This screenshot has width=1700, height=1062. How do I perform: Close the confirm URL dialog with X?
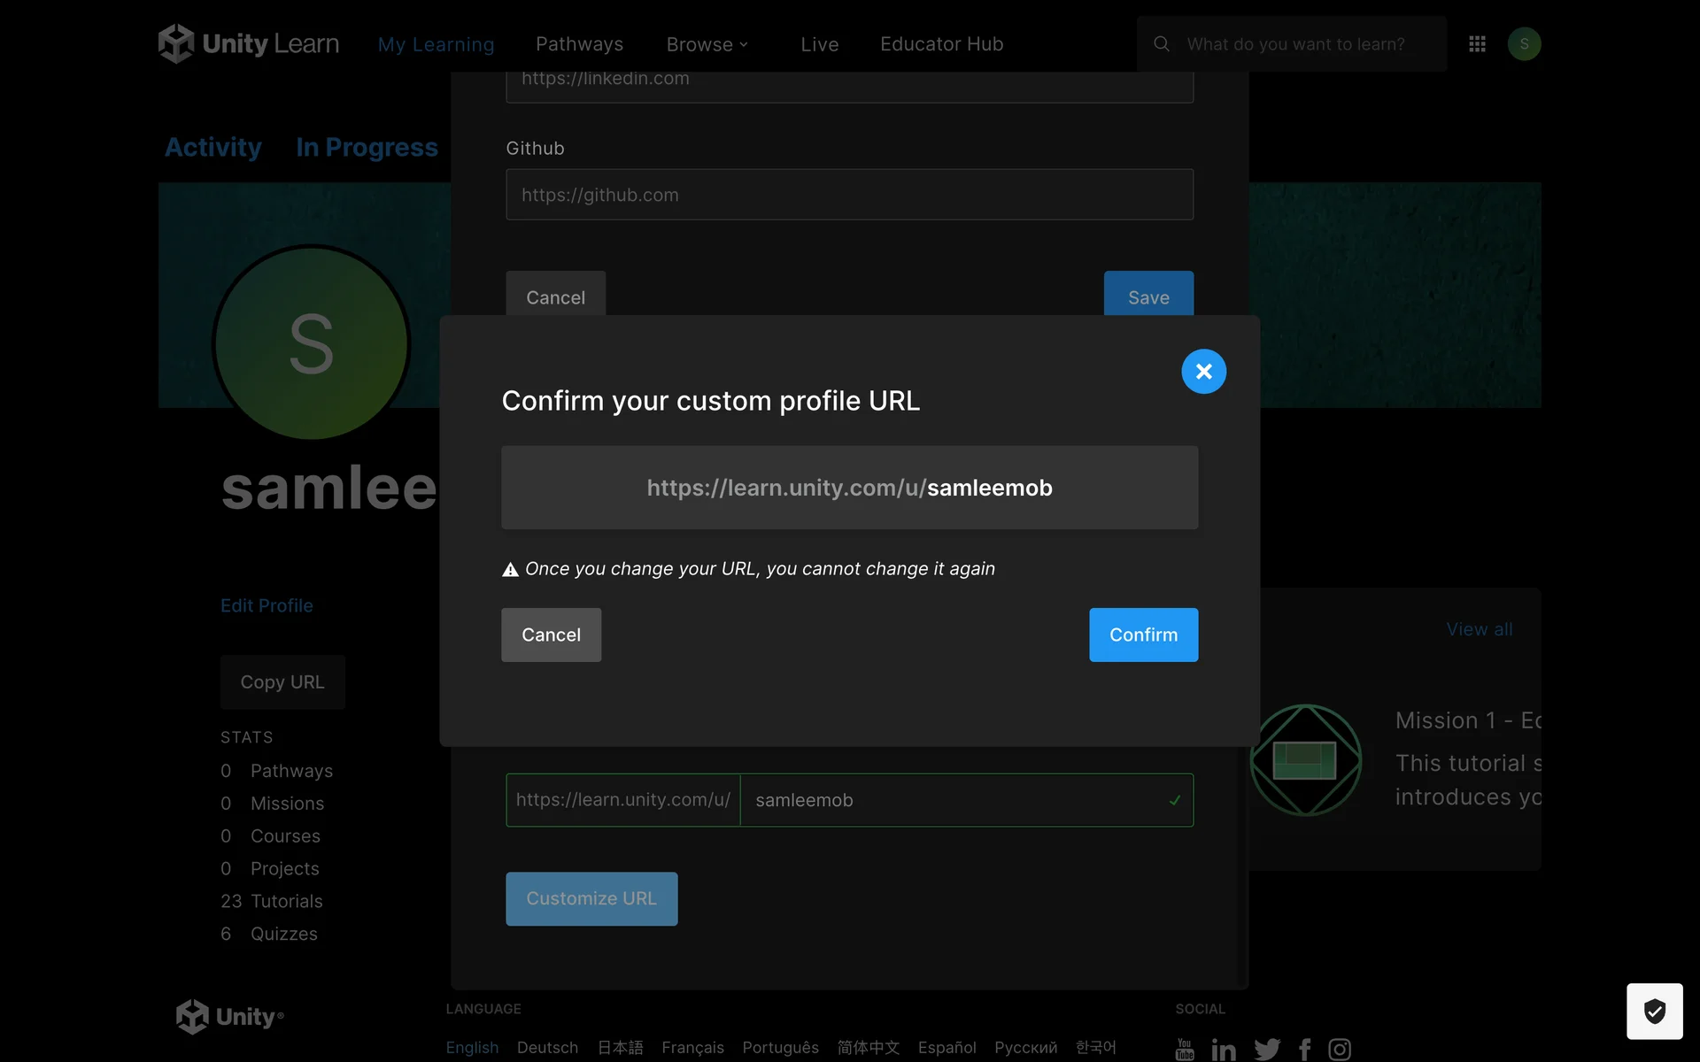[1203, 372]
